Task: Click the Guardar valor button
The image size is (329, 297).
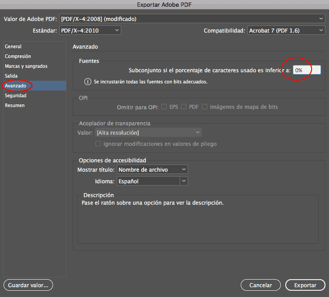Action: [x=28, y=285]
